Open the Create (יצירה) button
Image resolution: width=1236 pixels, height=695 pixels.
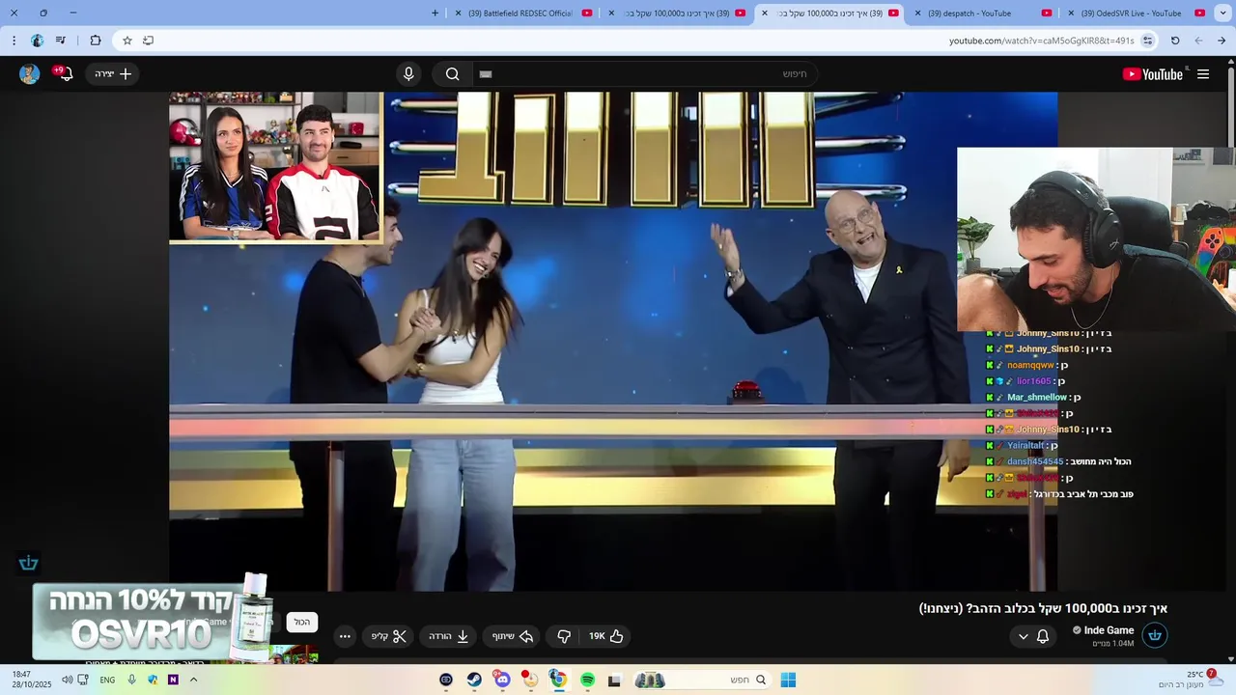pyautogui.click(x=113, y=74)
